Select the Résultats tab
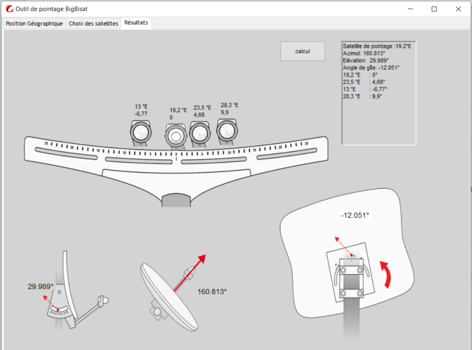This screenshot has width=472, height=350. 136,23
